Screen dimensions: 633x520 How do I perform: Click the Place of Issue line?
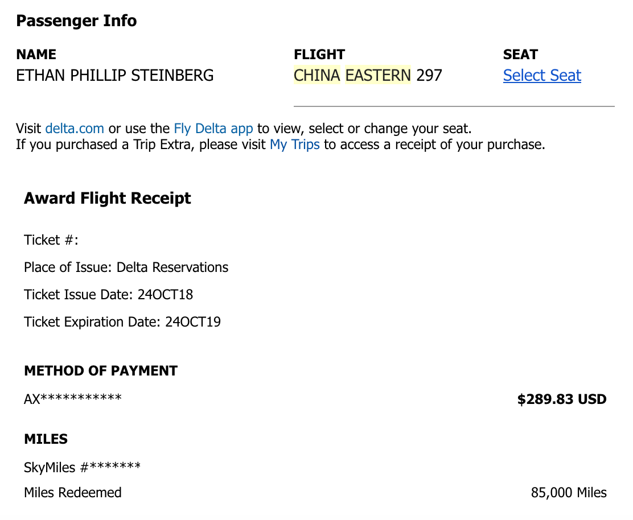(x=126, y=267)
